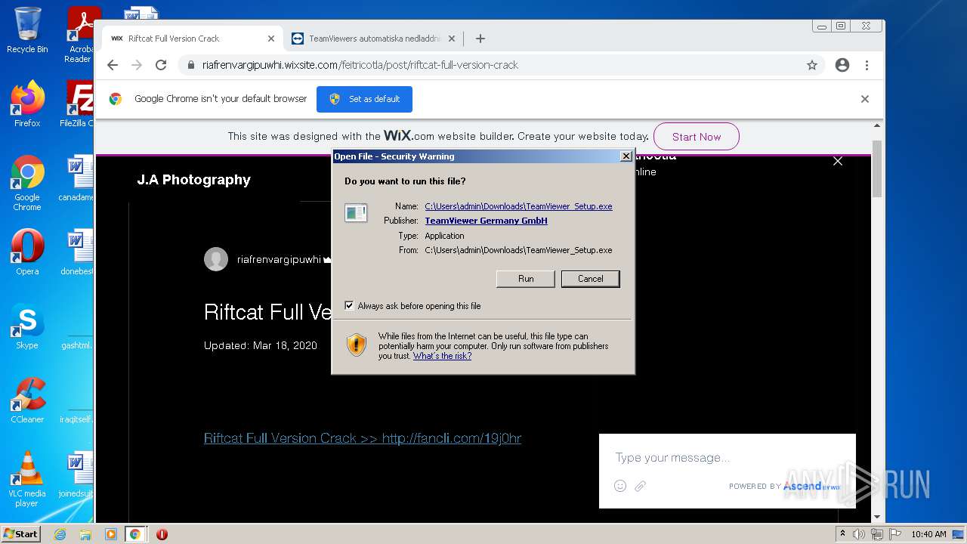The image size is (967, 544).
Task: Open the Windows Start menu
Action: point(21,533)
